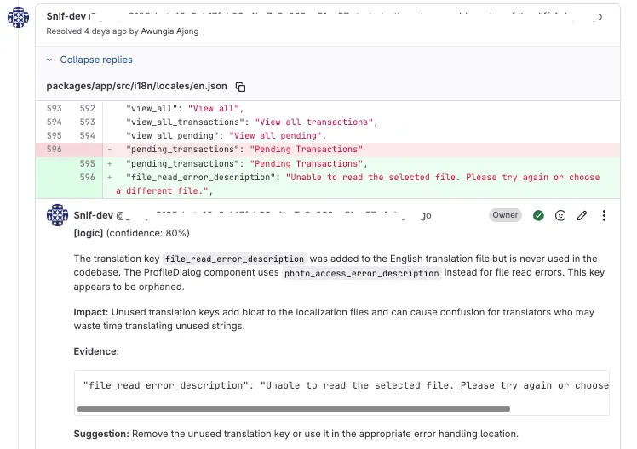
Task: Click the Snif-dev author name in the comment
Action: click(93, 215)
